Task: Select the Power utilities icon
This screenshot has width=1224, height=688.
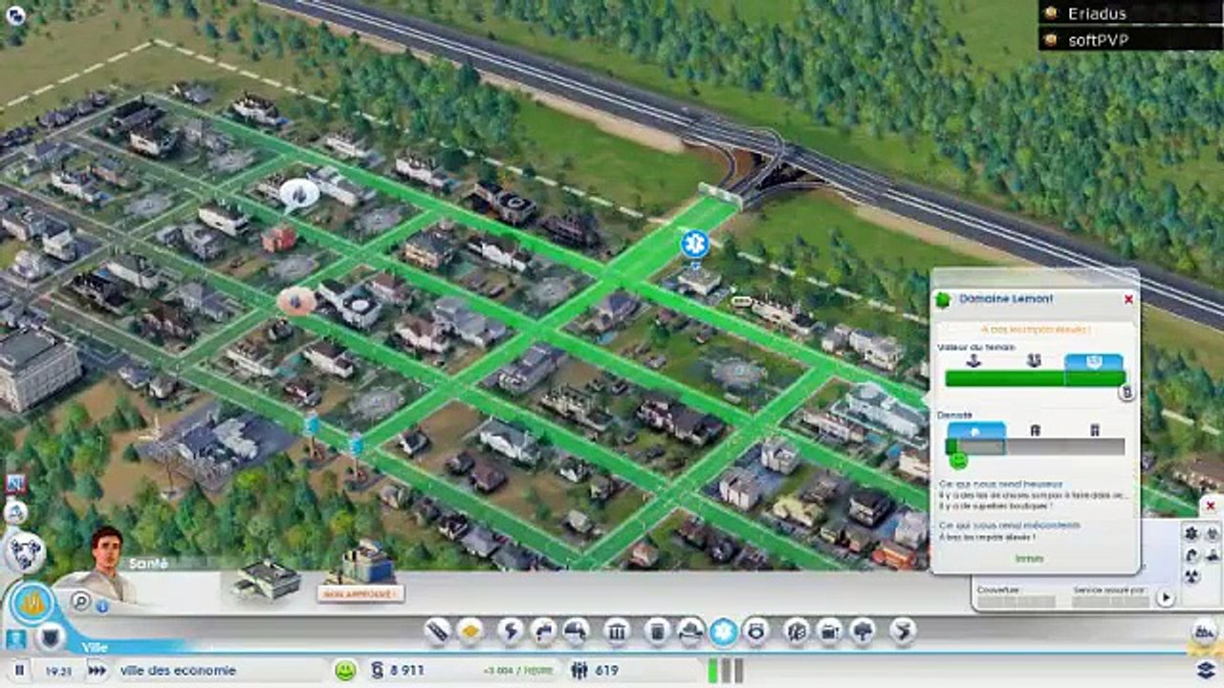Action: click(x=511, y=632)
